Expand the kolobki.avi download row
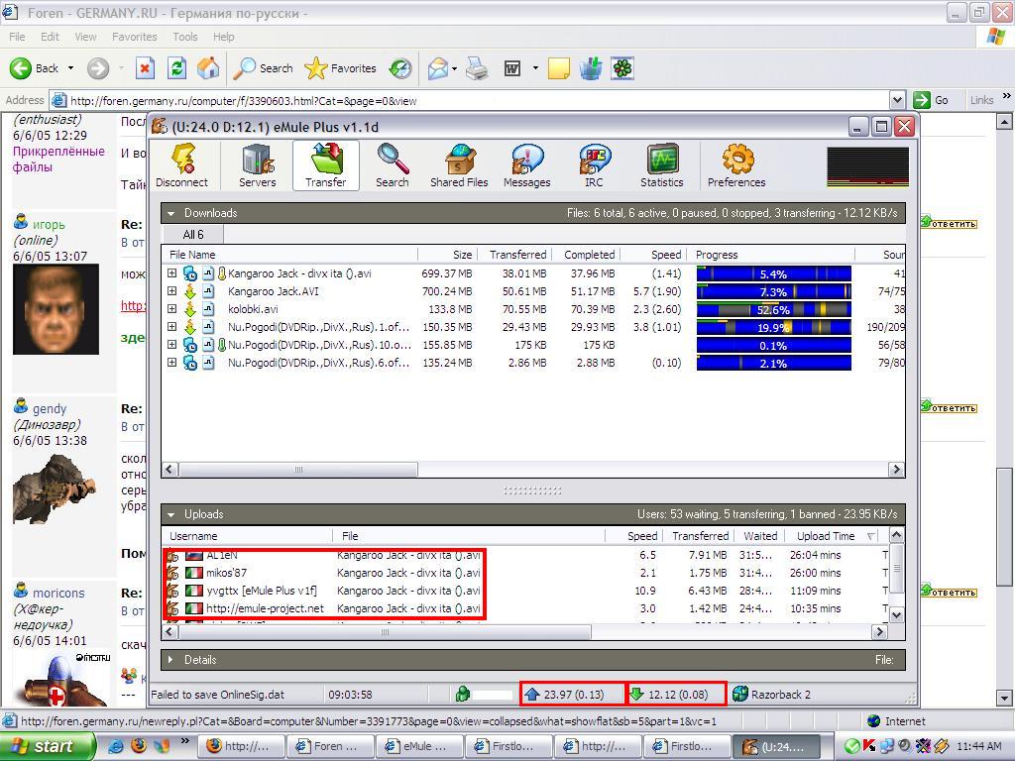 171,309
